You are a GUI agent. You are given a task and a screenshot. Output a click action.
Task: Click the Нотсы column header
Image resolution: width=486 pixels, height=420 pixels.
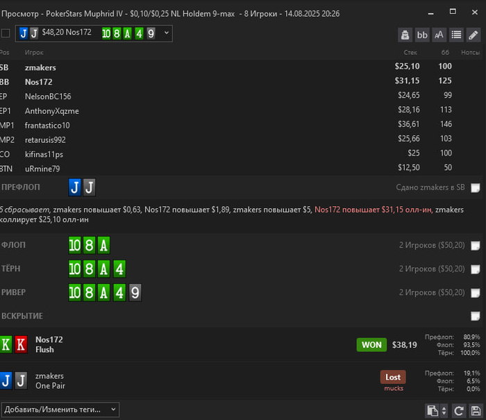pos(470,52)
